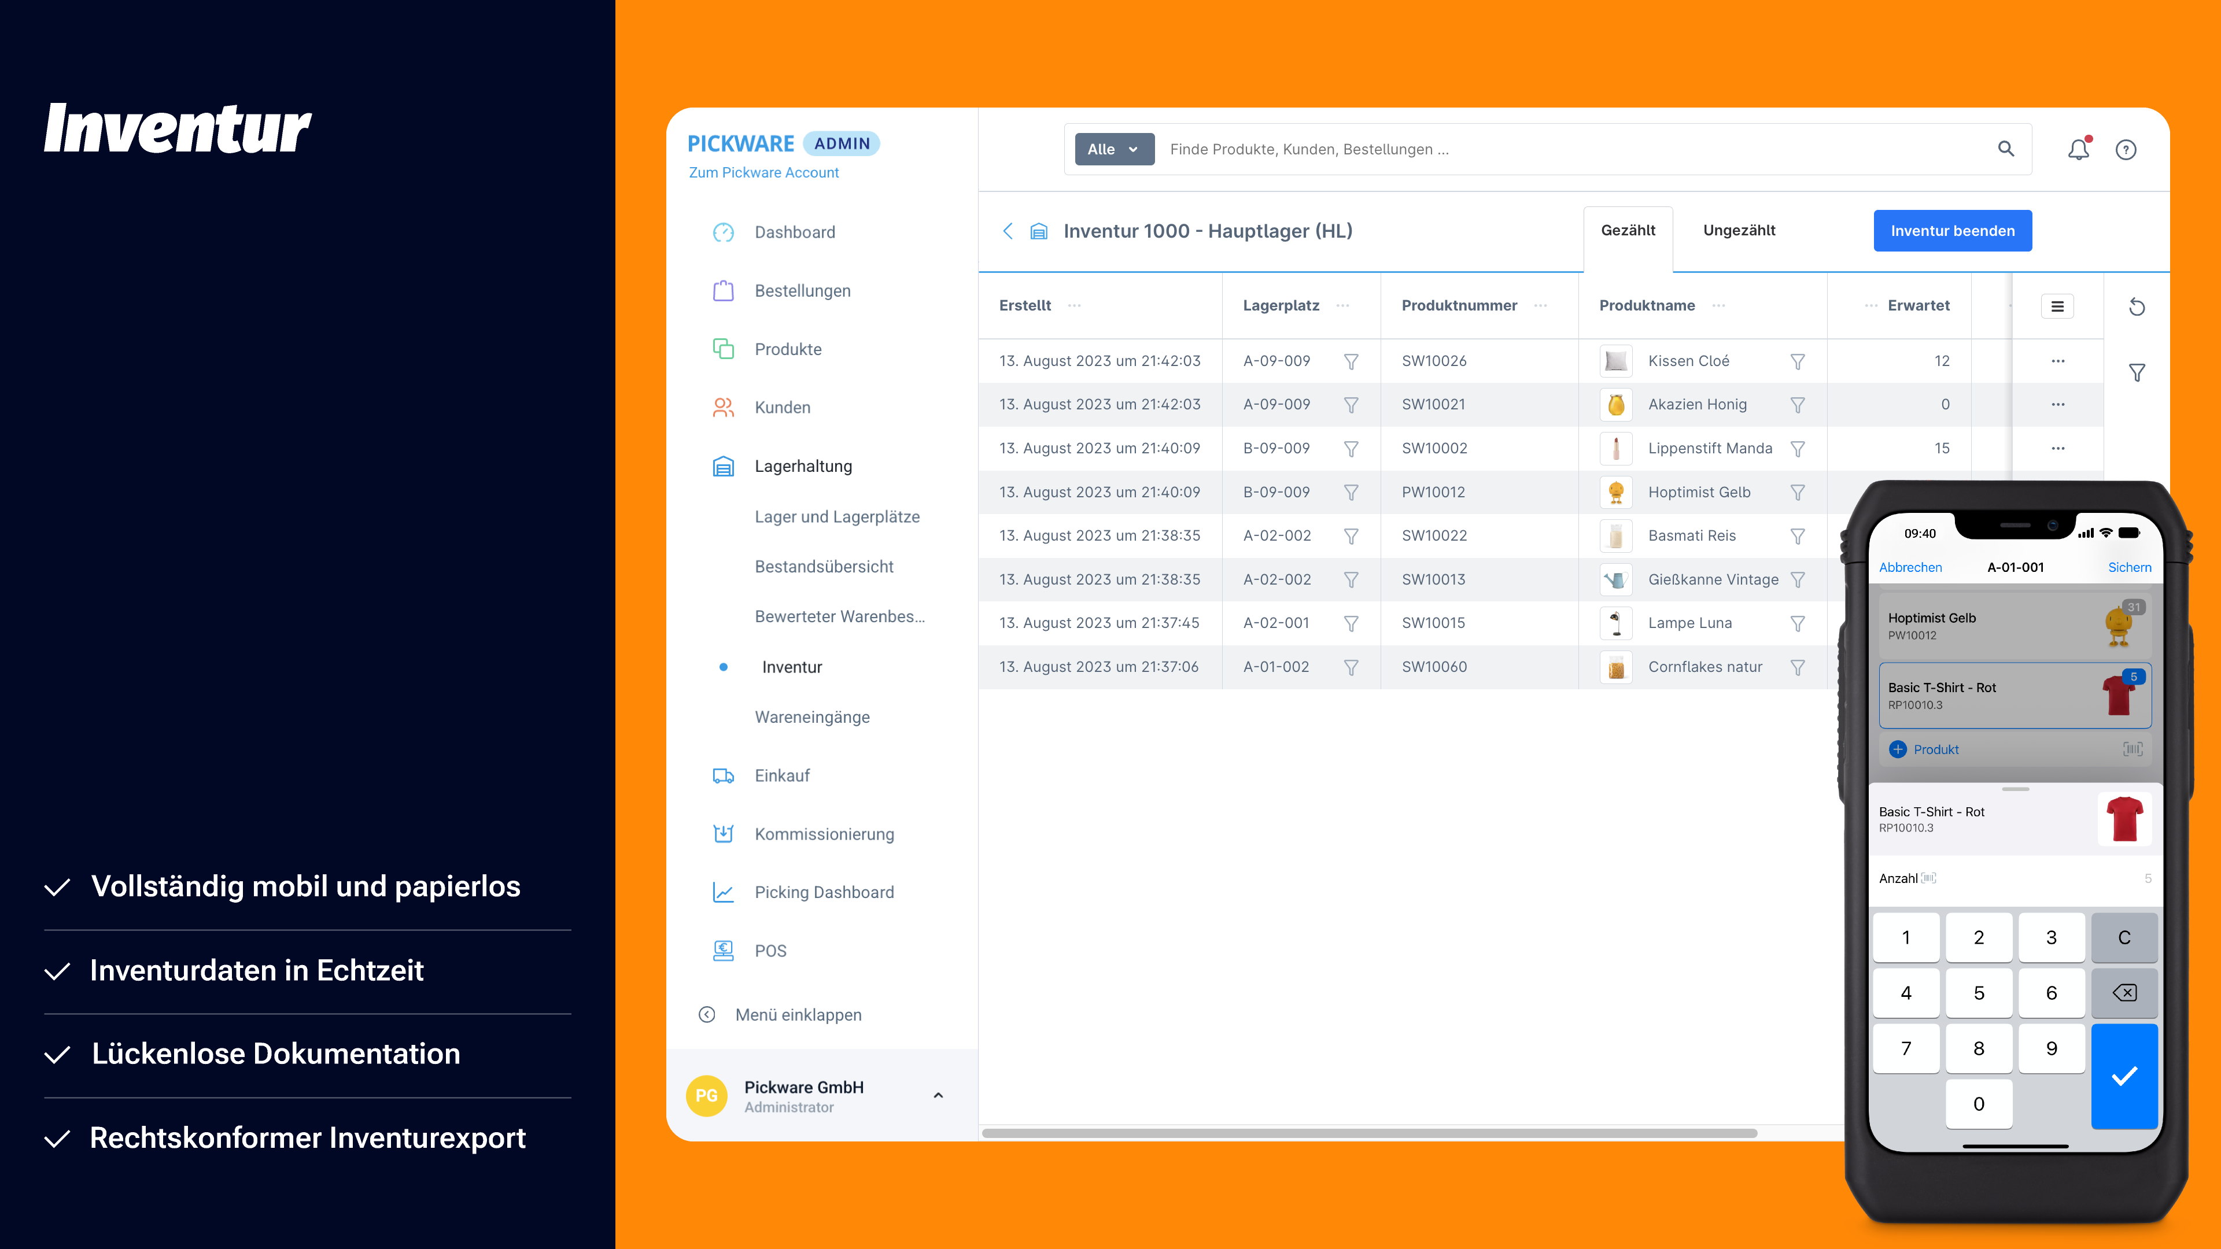Click the Picking Dashboard chart icon
The image size is (2221, 1249).
pos(724,892)
